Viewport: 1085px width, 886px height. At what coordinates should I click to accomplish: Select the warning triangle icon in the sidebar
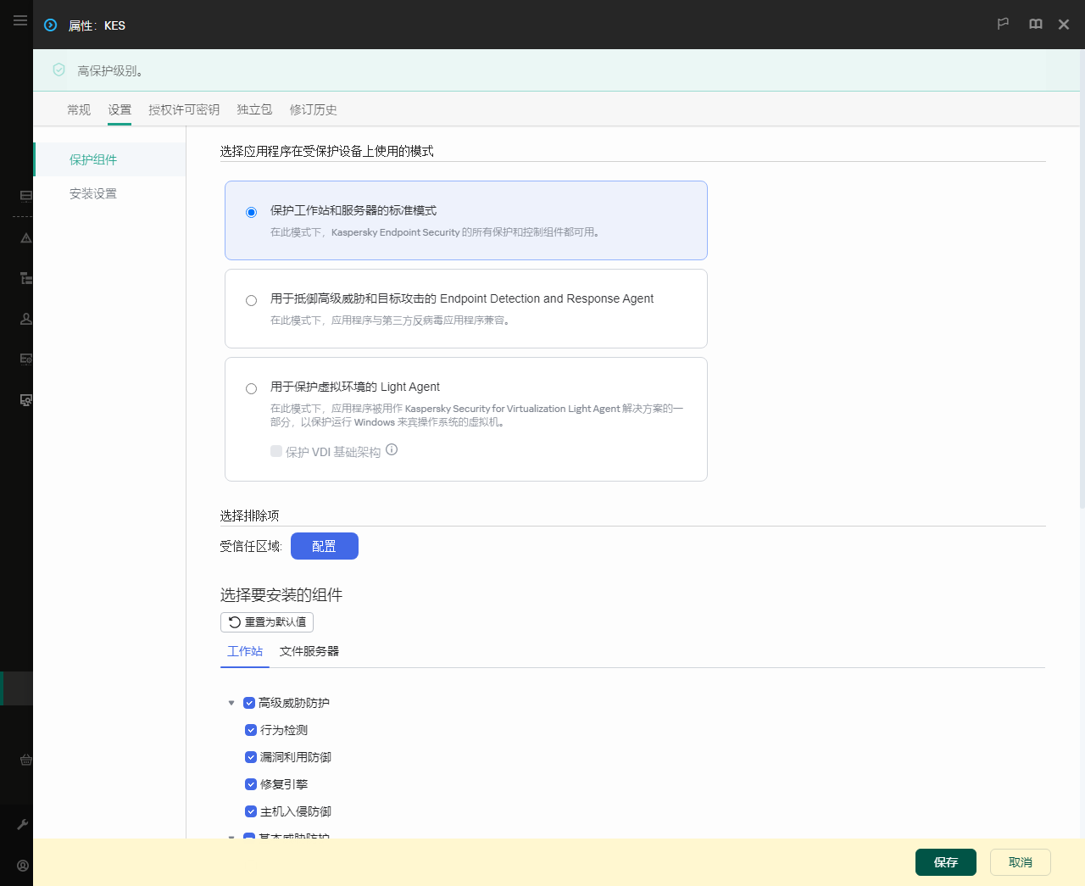pos(25,238)
